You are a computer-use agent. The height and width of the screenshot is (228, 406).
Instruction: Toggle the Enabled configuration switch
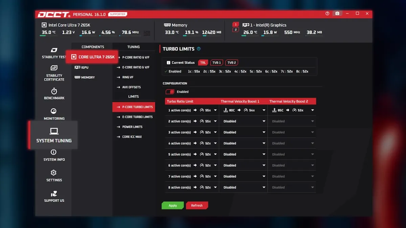[170, 92]
